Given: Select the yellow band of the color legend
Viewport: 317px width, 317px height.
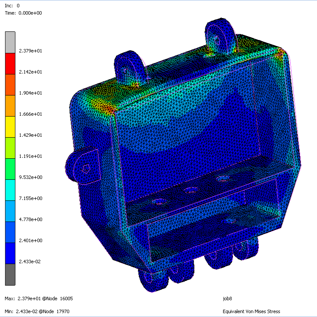Looking at the screenshot, I should point(10,126).
